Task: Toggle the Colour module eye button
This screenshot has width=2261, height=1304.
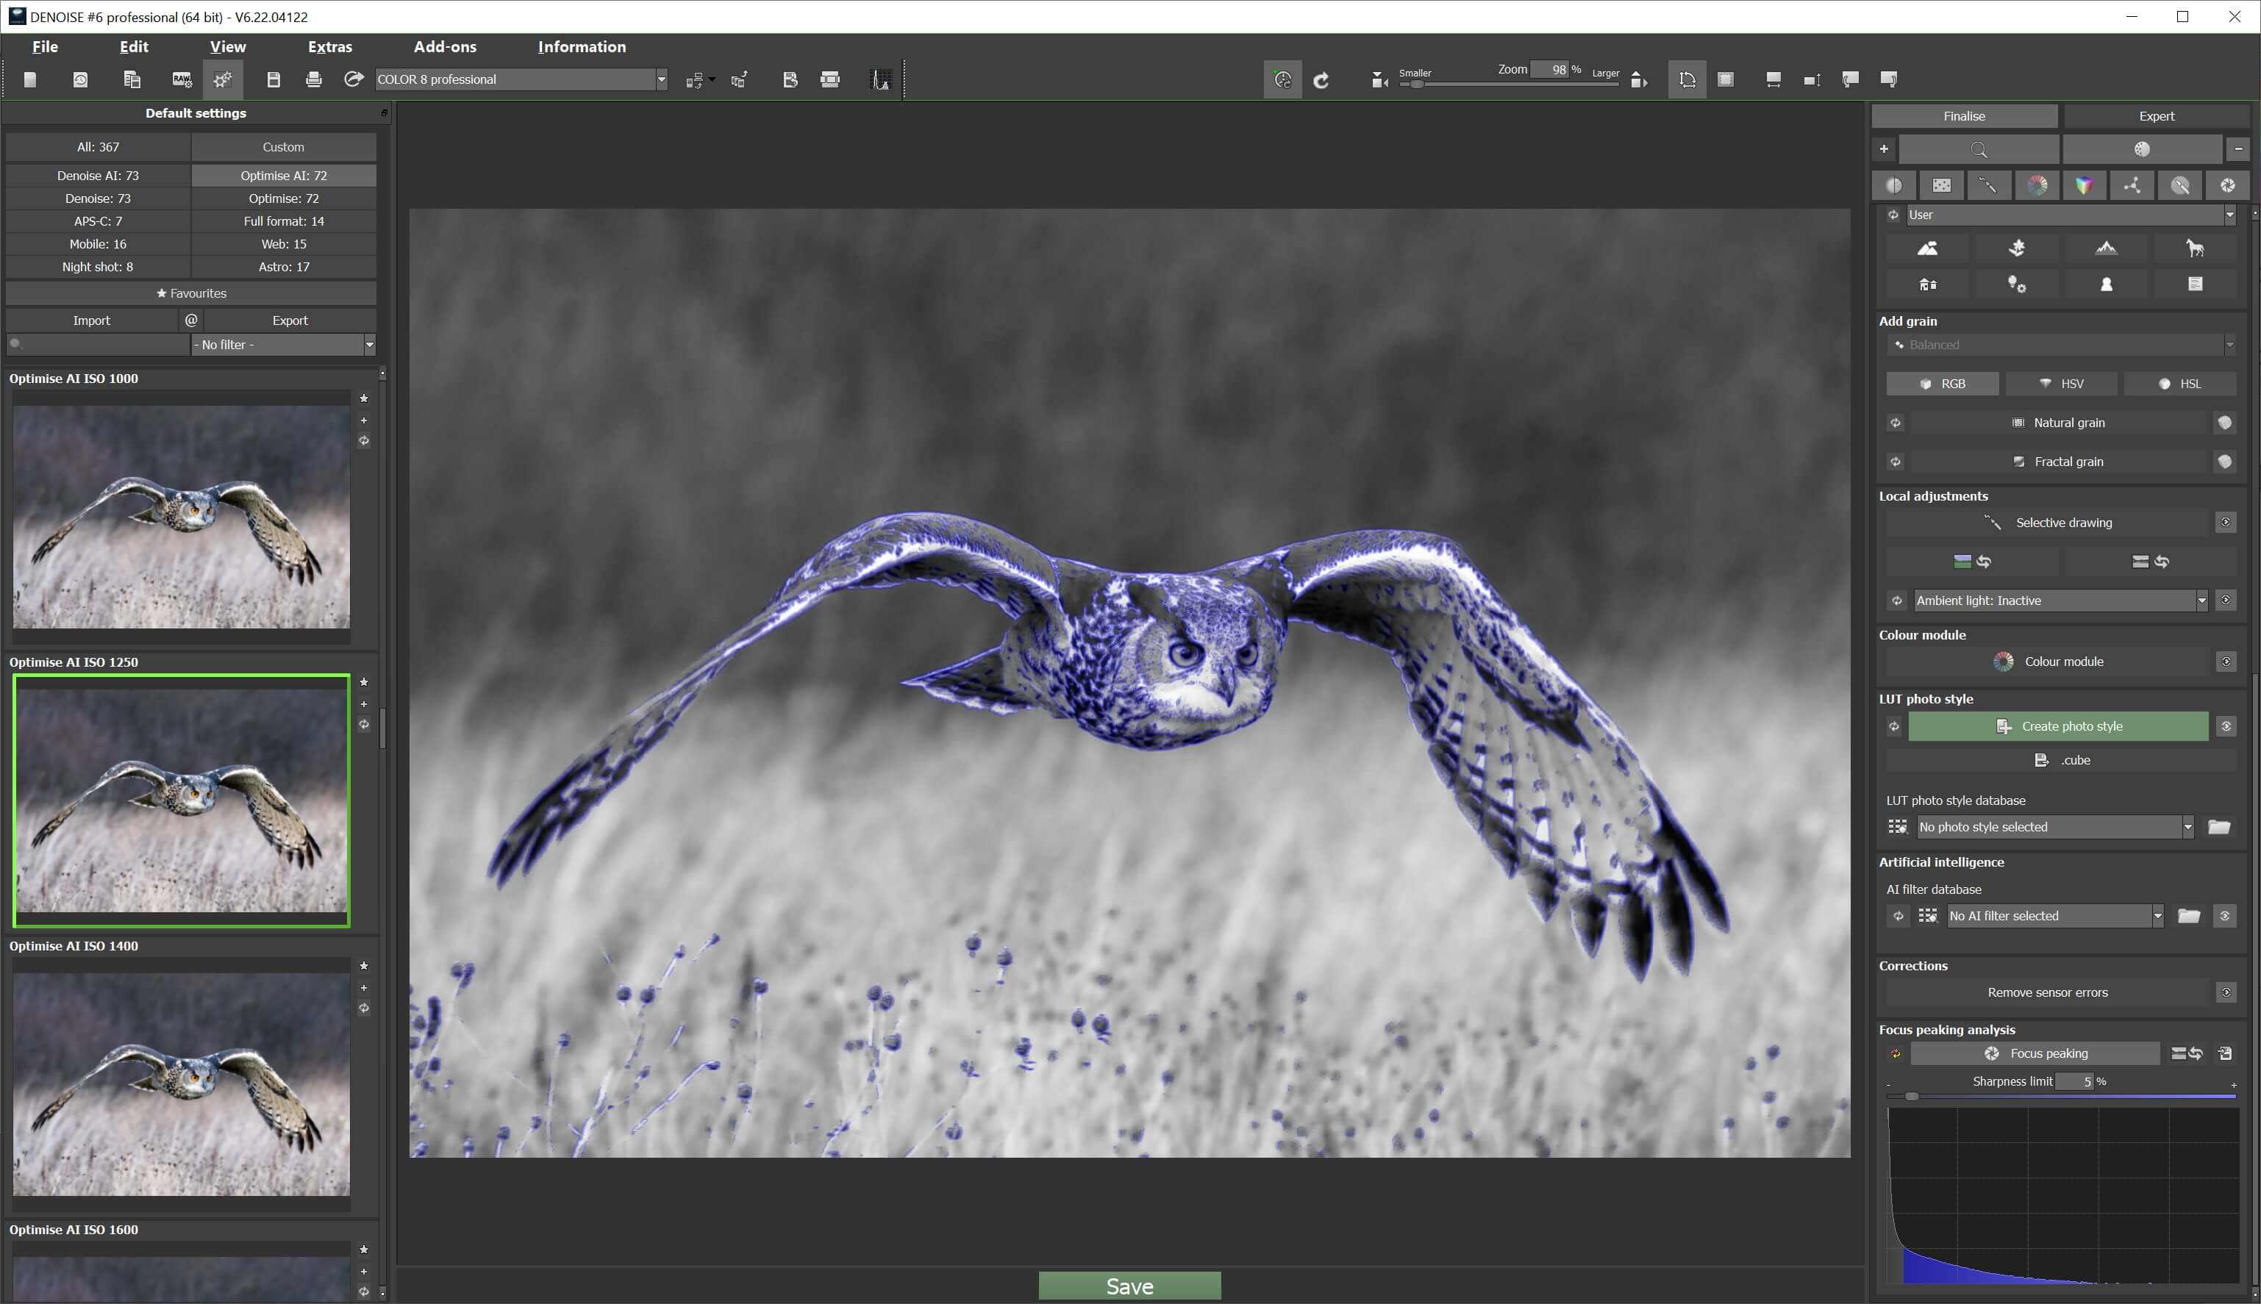Action: (2225, 662)
